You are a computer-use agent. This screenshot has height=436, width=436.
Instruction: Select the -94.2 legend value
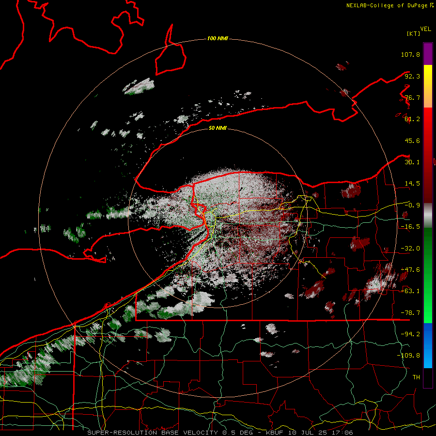pyautogui.click(x=410, y=334)
